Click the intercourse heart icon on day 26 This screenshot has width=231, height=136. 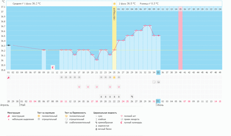tap(119, 87)
